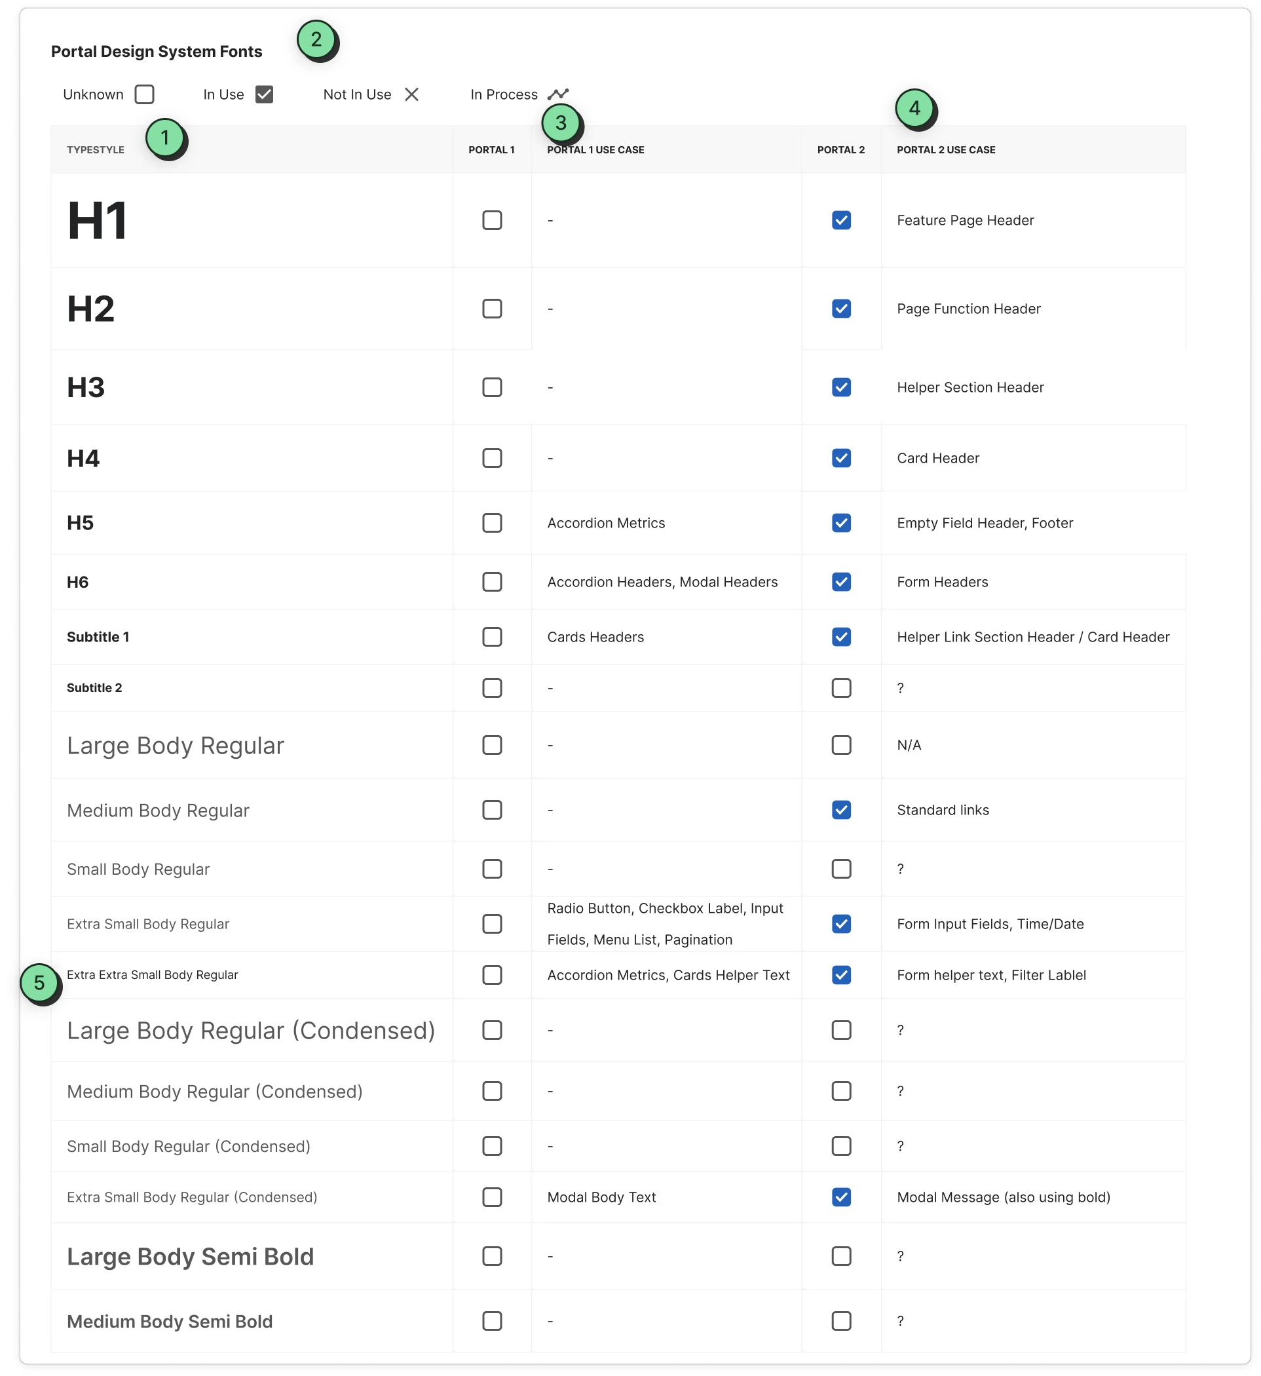
Task: Click Accordion Metrics, Cards Helper Text cell
Action: click(x=668, y=975)
